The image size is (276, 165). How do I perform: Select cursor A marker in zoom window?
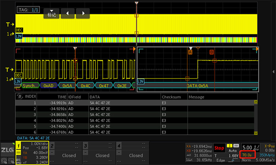[190, 52]
